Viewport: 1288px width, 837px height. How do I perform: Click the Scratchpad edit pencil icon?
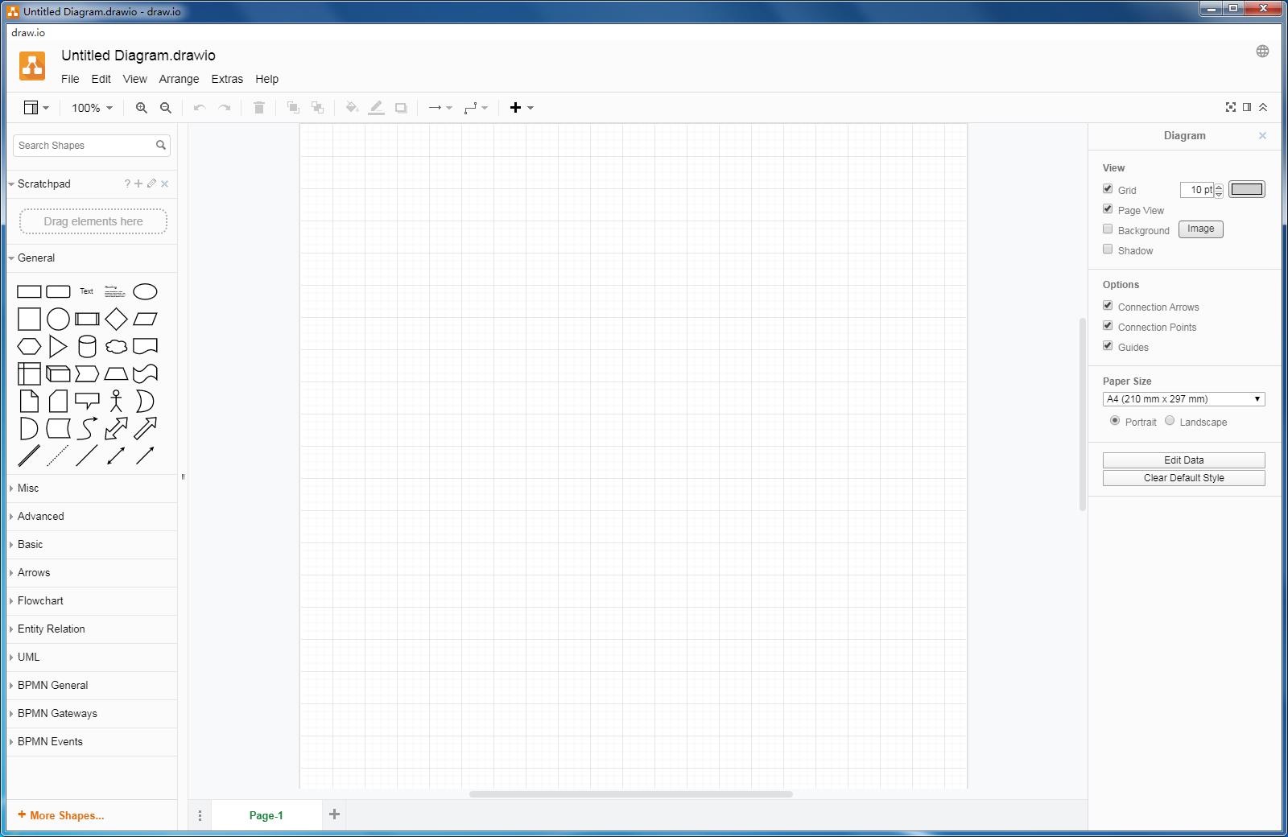[x=151, y=183]
